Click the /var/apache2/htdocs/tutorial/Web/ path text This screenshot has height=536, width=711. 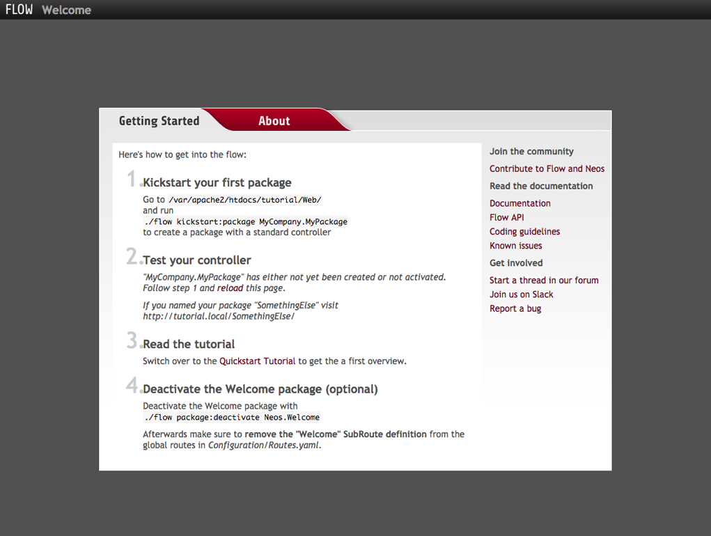click(x=244, y=199)
